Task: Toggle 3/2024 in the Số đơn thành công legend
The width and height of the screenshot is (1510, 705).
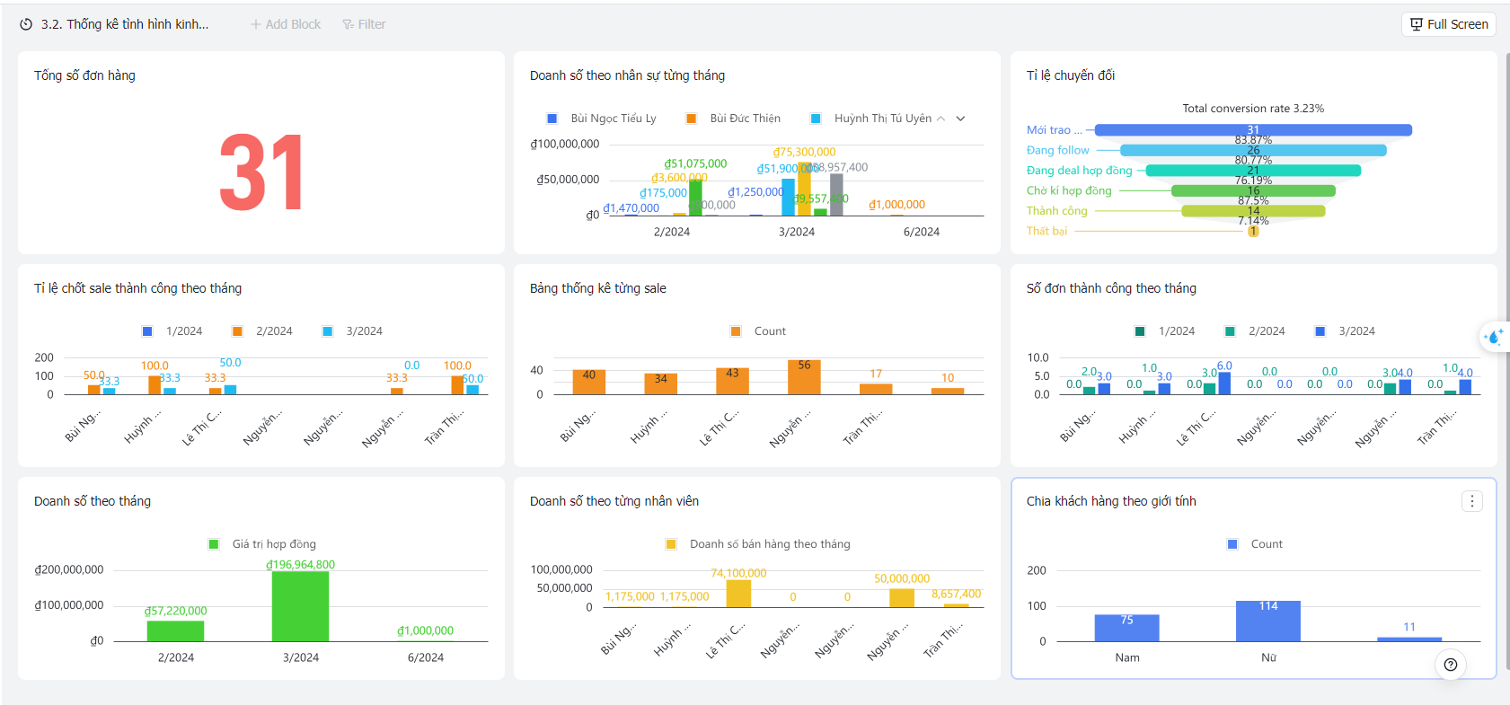Action: point(1345,331)
